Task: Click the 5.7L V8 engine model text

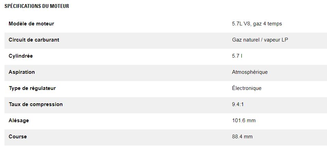Action: [x=241, y=24]
